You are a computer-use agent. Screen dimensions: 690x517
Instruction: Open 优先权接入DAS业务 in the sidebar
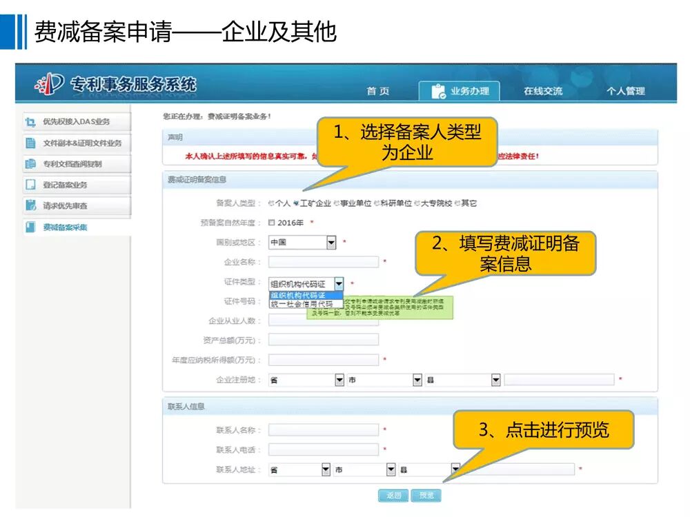point(77,122)
